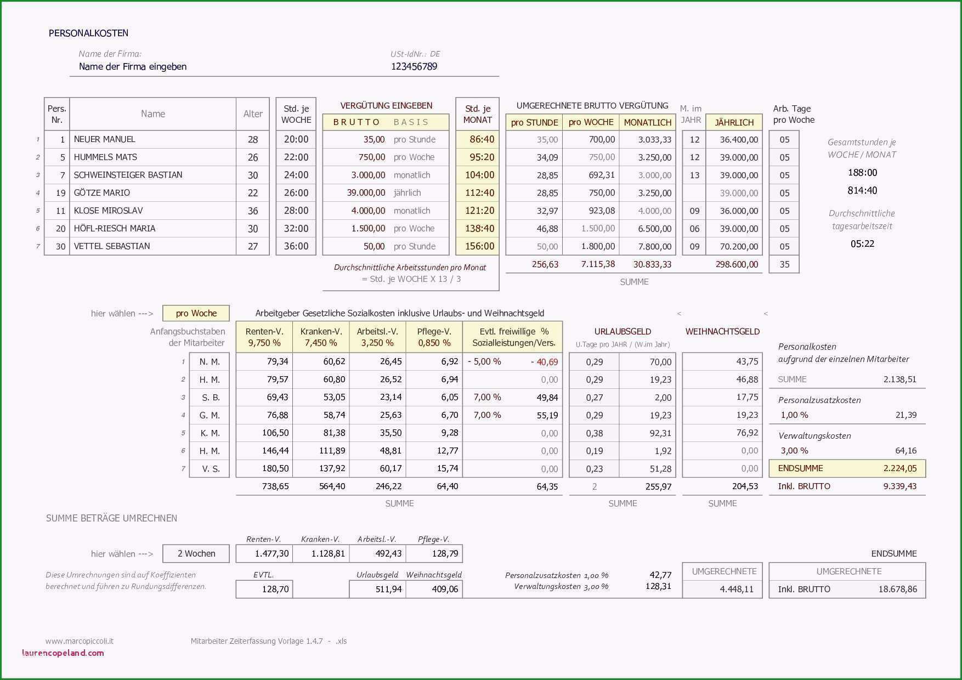The image size is (962, 680).
Task: Click weekly hours cell 20:00
Action: (x=296, y=139)
